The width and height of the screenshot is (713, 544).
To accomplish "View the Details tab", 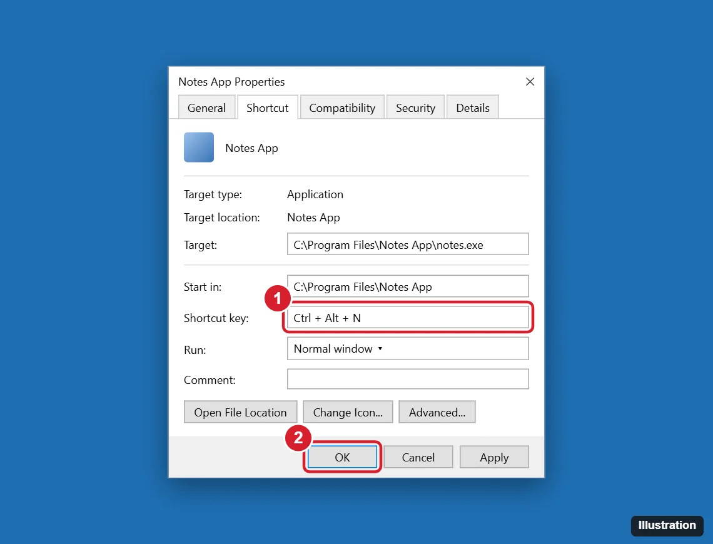I will click(x=472, y=108).
